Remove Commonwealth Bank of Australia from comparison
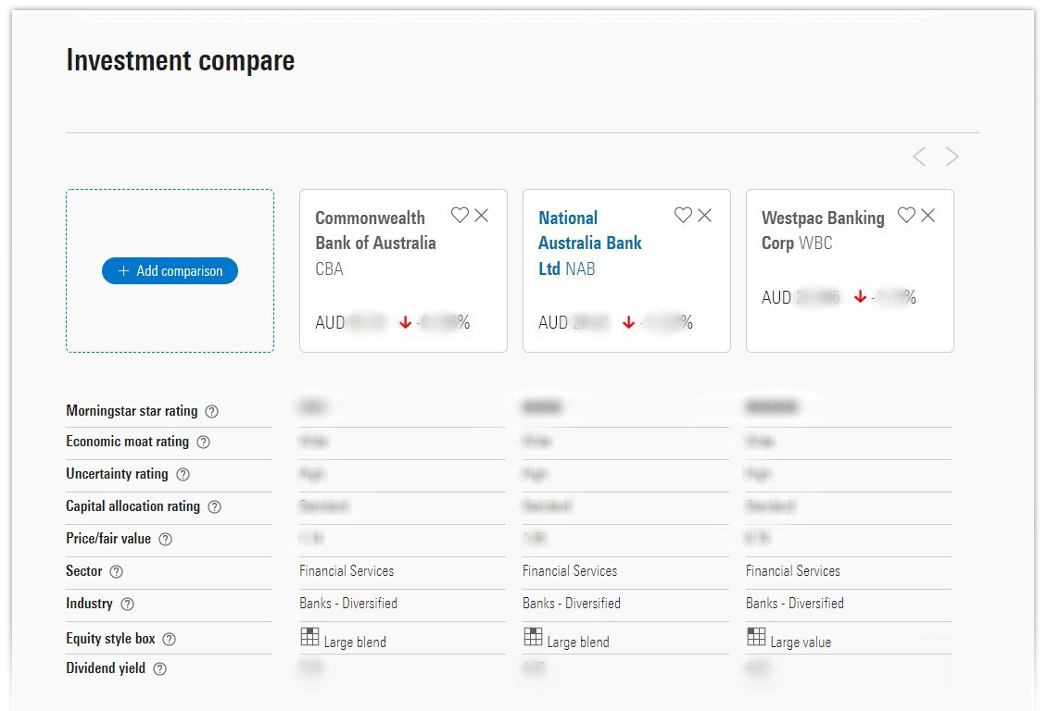 (x=482, y=215)
